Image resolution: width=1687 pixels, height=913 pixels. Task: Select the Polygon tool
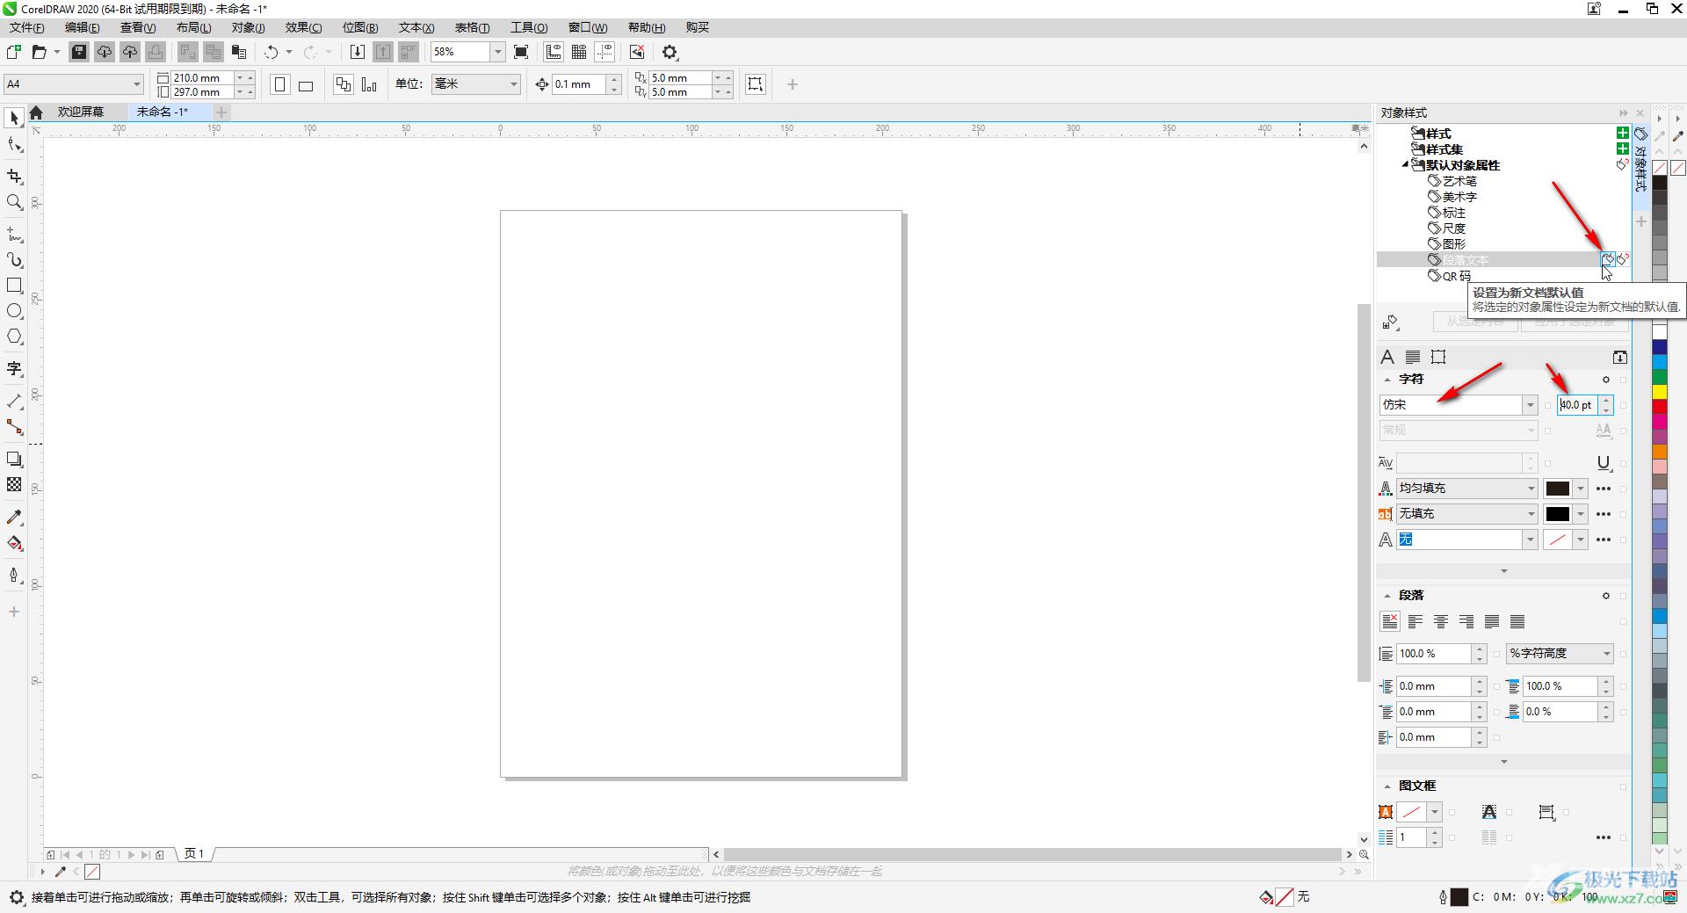coord(14,337)
